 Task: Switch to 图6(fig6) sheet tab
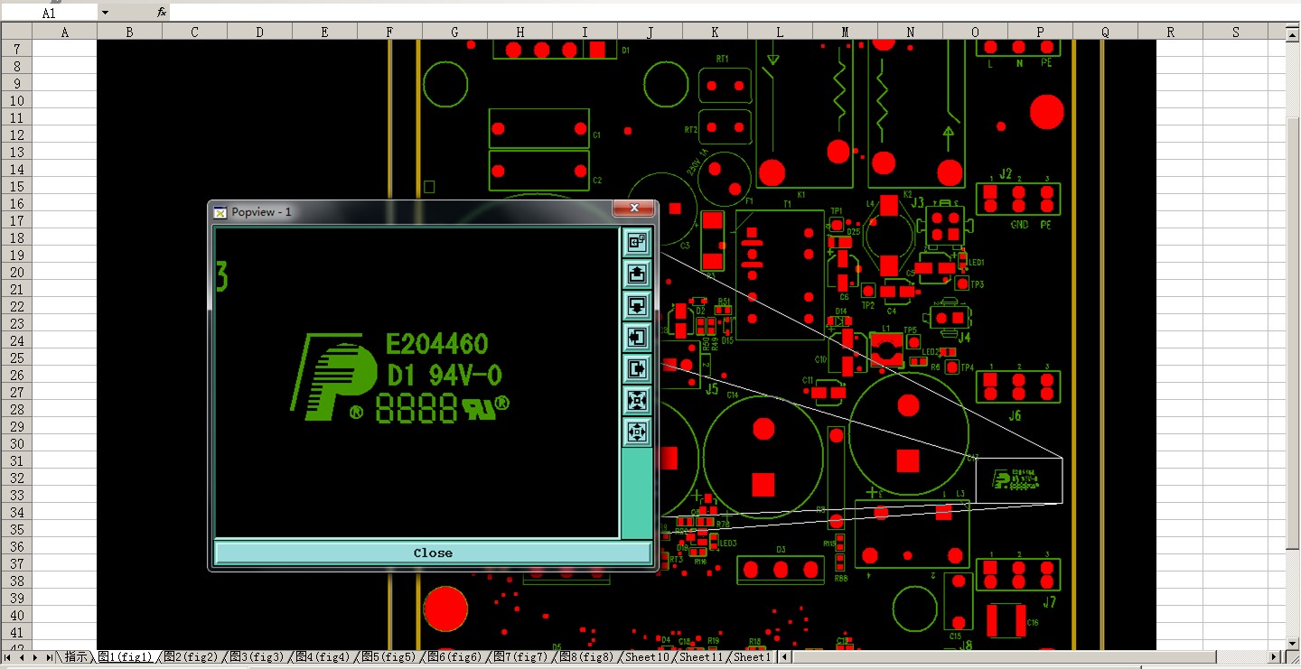pyautogui.click(x=454, y=657)
